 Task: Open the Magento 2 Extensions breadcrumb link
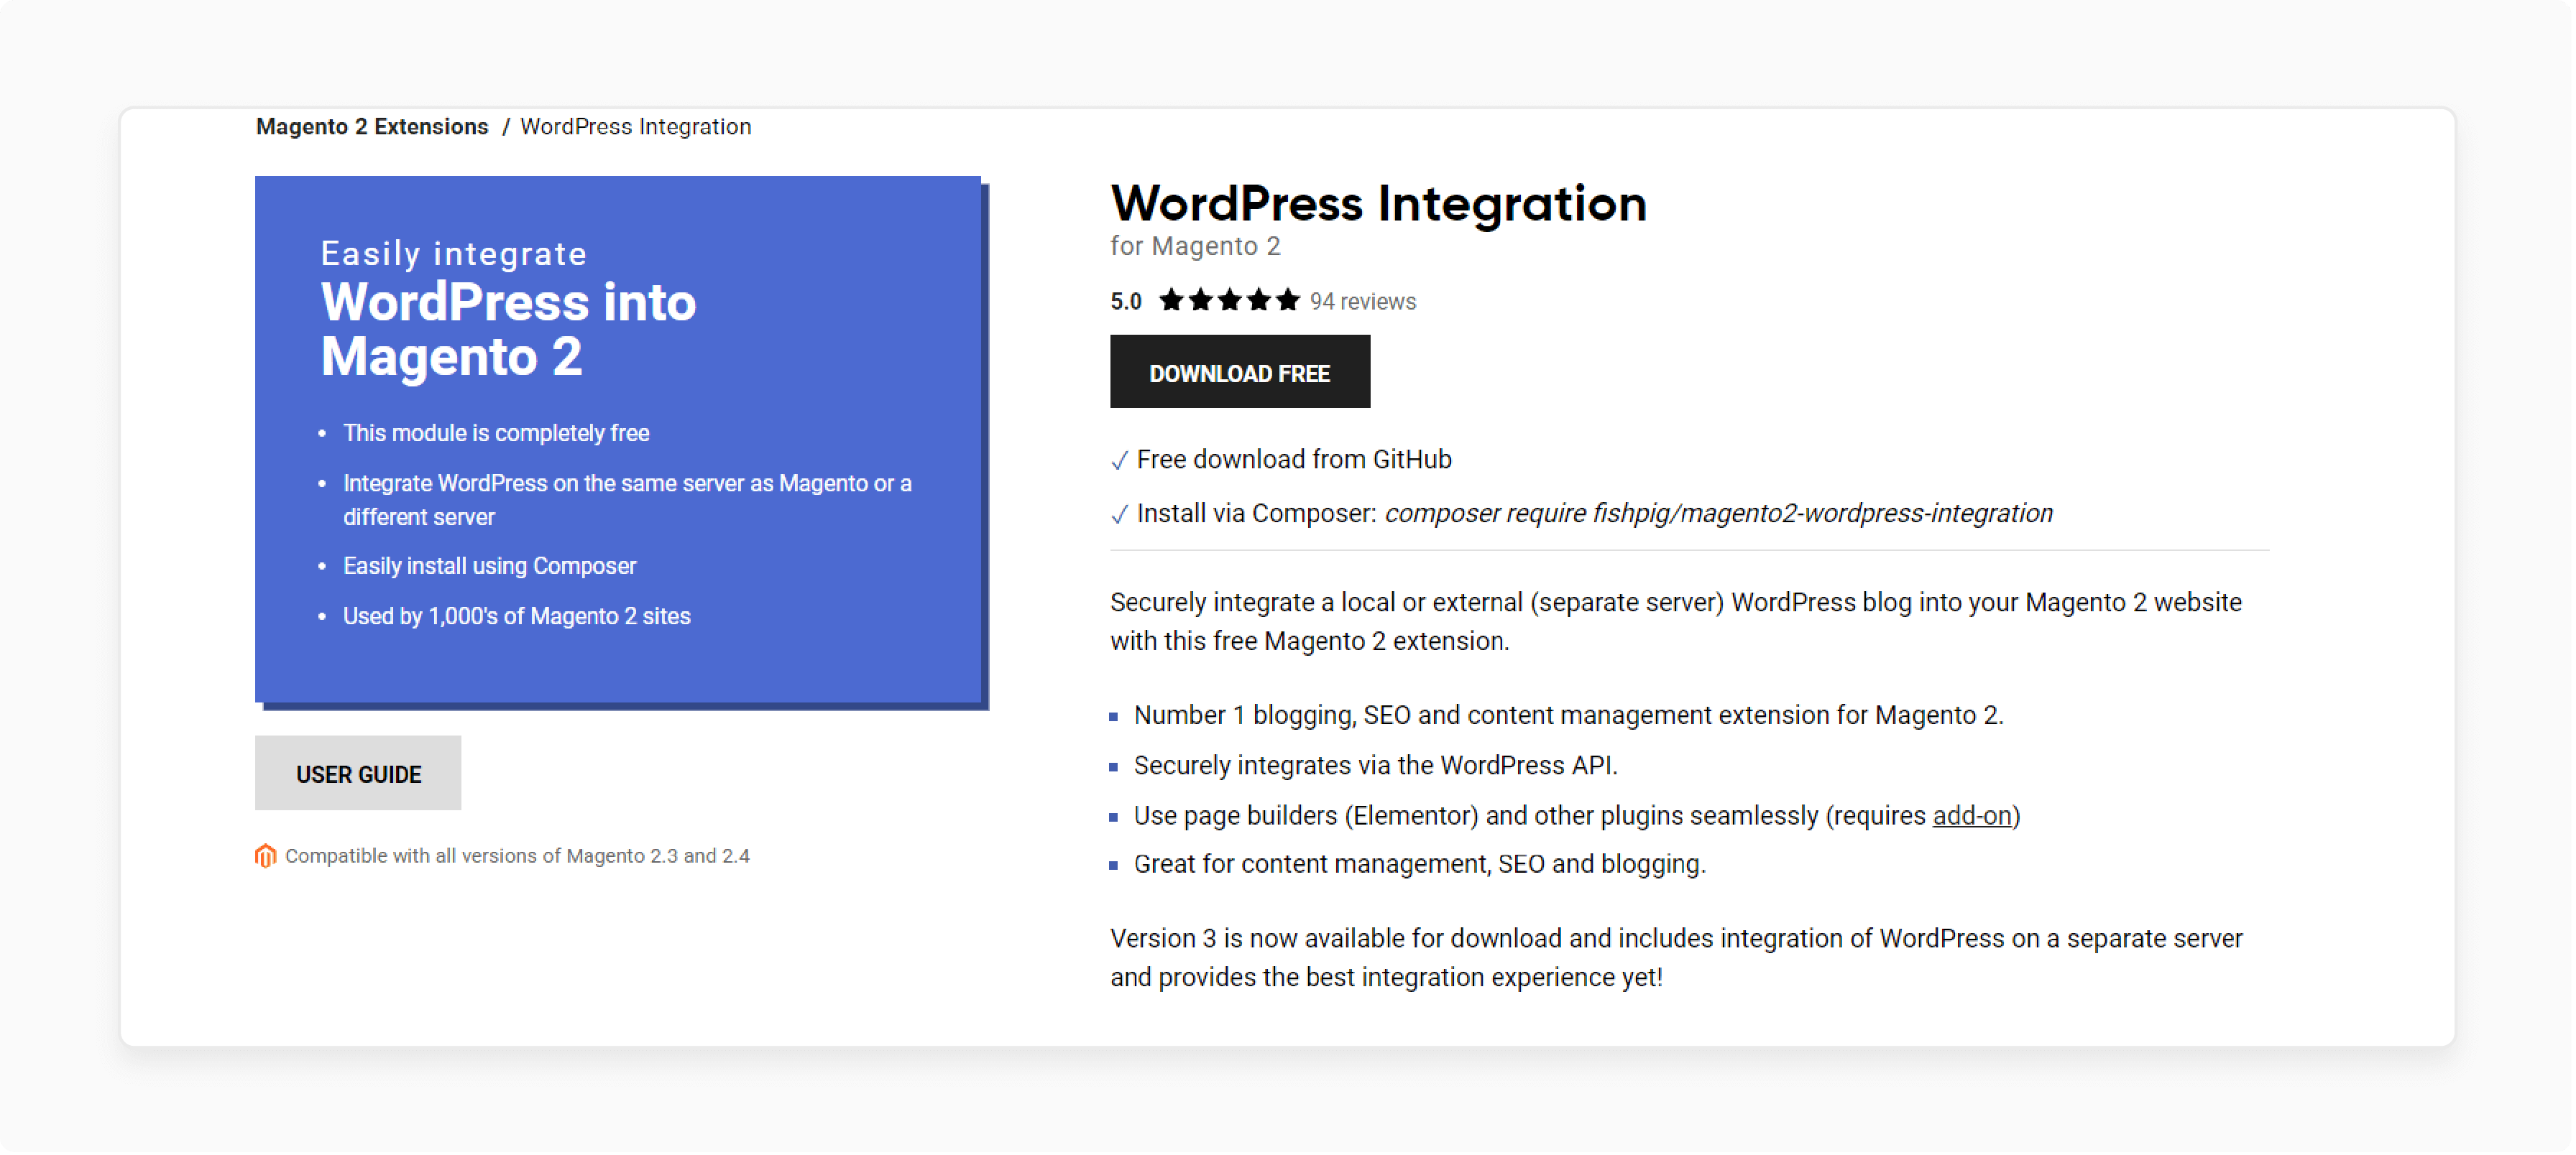pos(372,127)
